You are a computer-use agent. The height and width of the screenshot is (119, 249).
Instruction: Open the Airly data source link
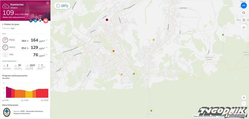coord(13,28)
